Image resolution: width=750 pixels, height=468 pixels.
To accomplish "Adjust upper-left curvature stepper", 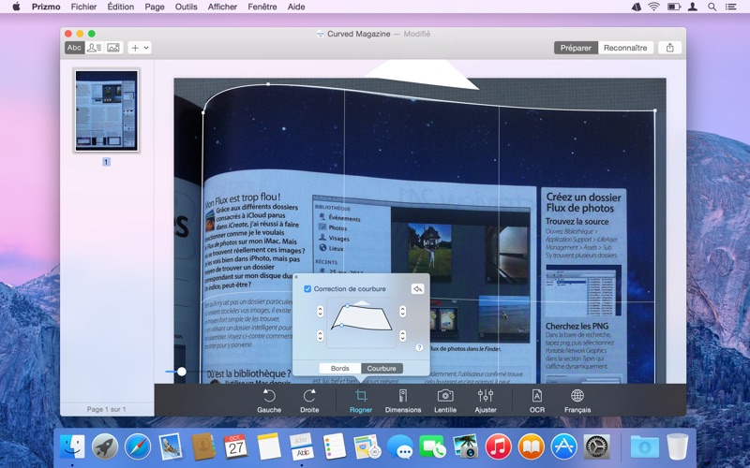I will tap(320, 312).
